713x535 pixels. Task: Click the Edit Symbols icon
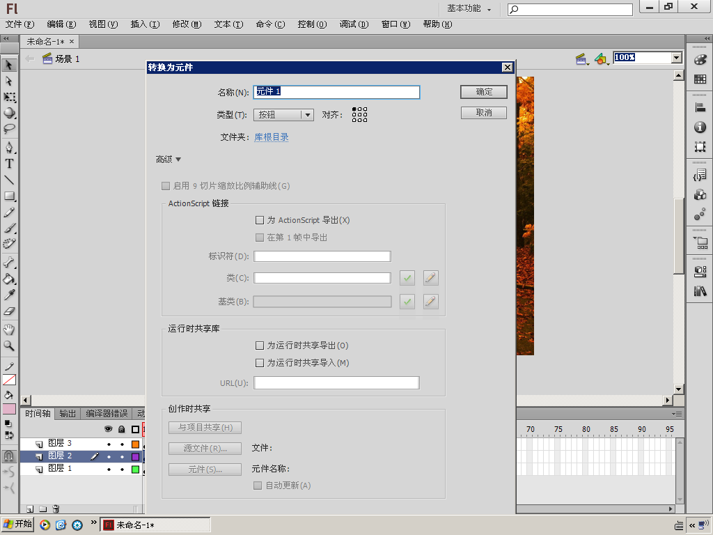click(x=602, y=59)
